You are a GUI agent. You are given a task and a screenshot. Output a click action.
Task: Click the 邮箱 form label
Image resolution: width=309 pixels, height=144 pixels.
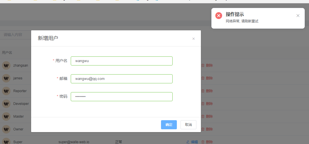(63, 79)
